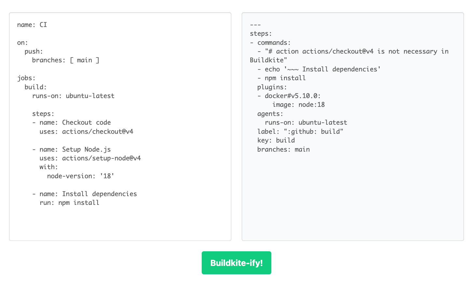Click the 'name: CI' line in the input editor

[32, 25]
